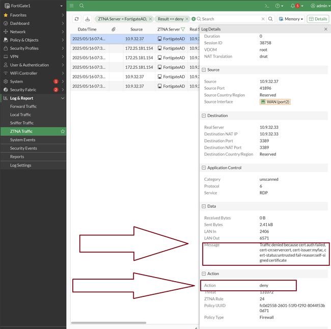
Task: Click the Session ID value 38758
Action: (265, 43)
